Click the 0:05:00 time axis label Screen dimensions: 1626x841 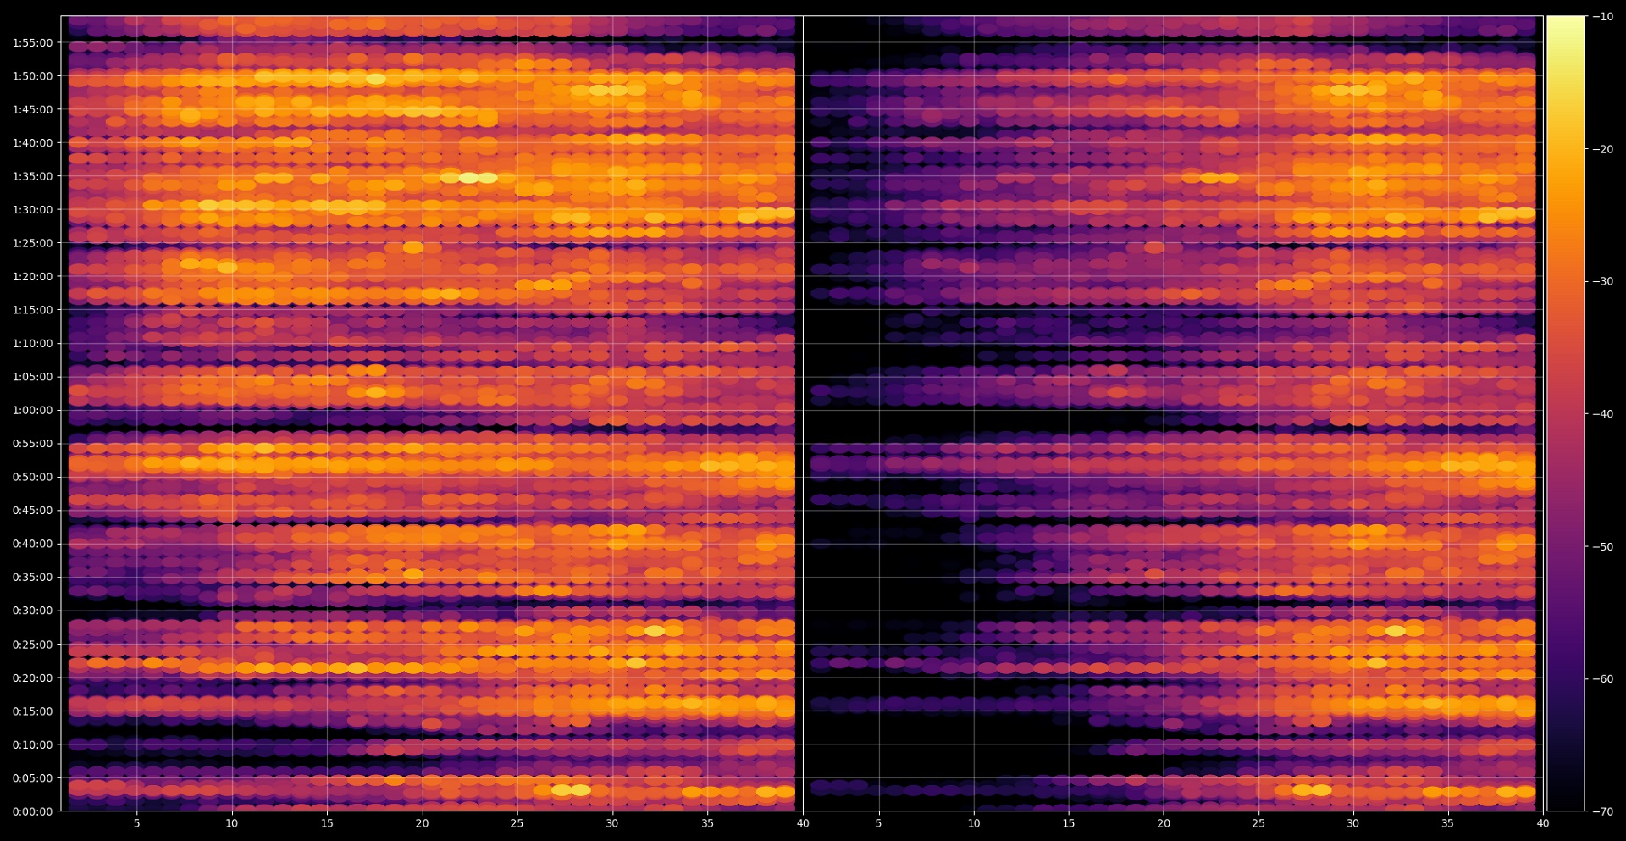[32, 778]
